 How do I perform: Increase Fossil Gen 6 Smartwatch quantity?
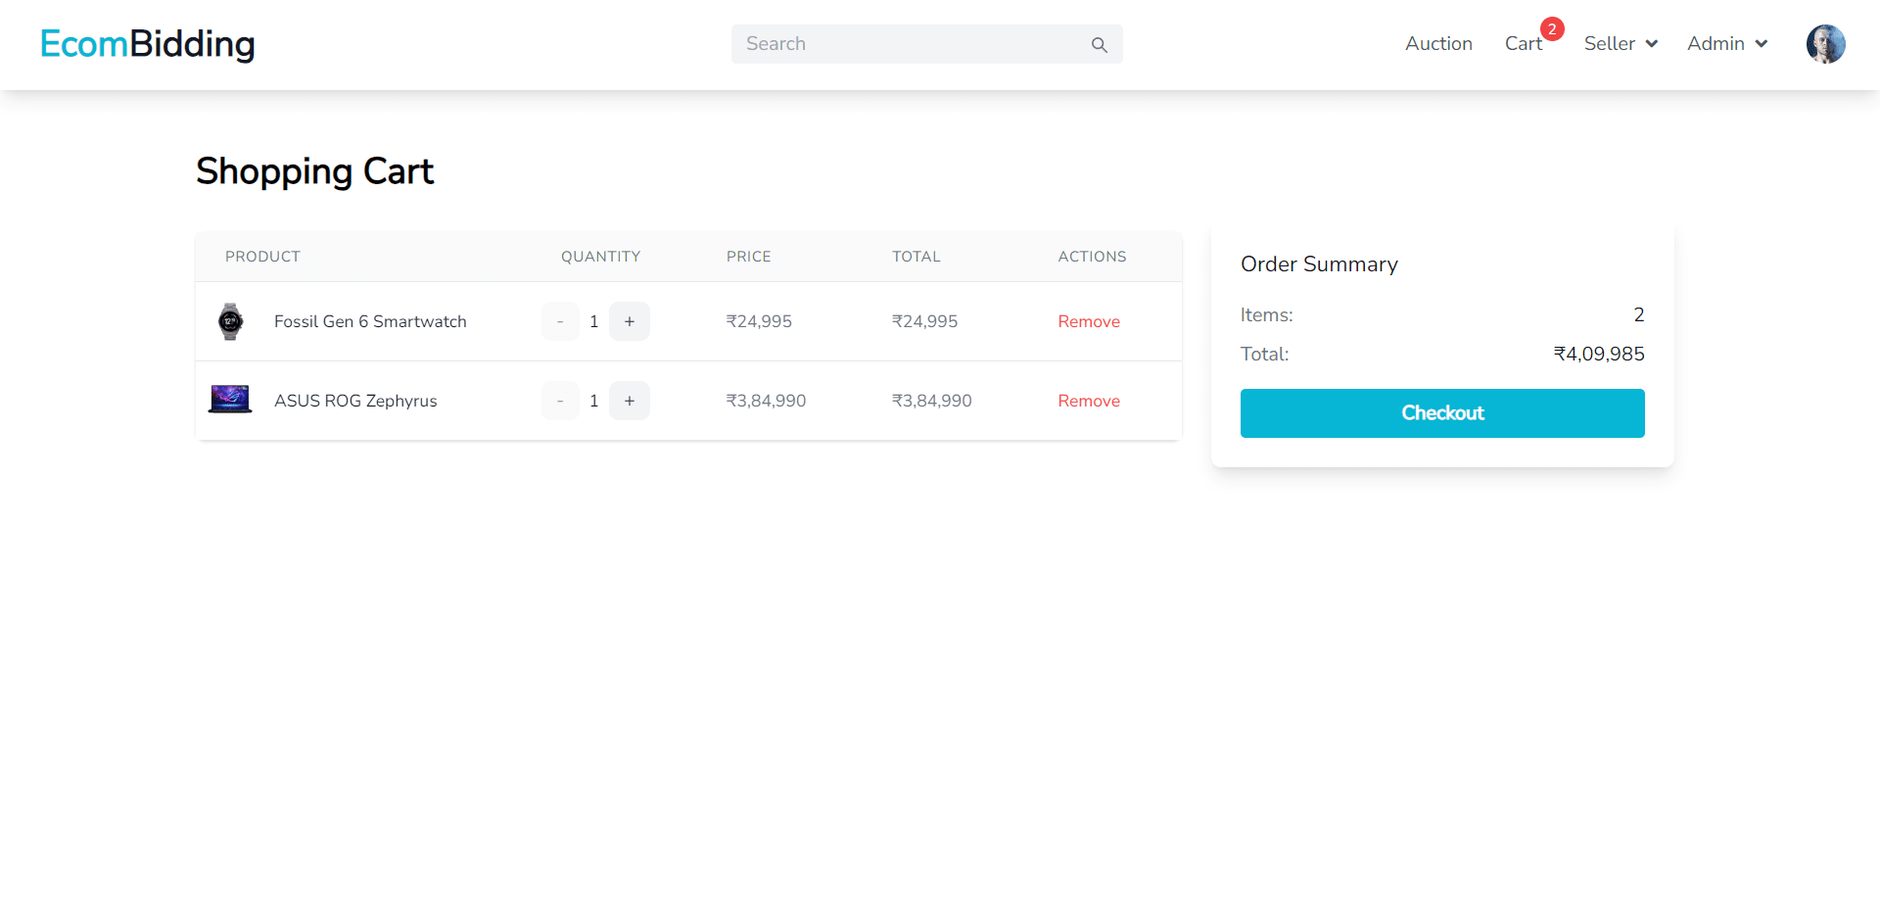tap(630, 321)
